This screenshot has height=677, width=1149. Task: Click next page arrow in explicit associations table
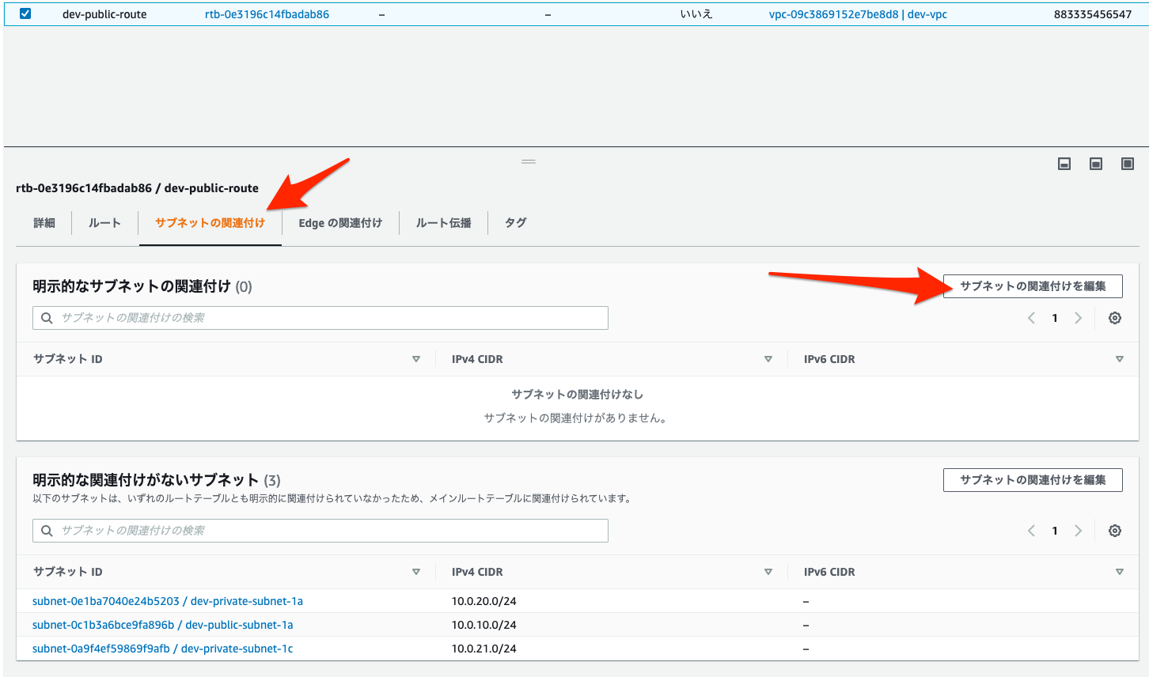(x=1078, y=317)
